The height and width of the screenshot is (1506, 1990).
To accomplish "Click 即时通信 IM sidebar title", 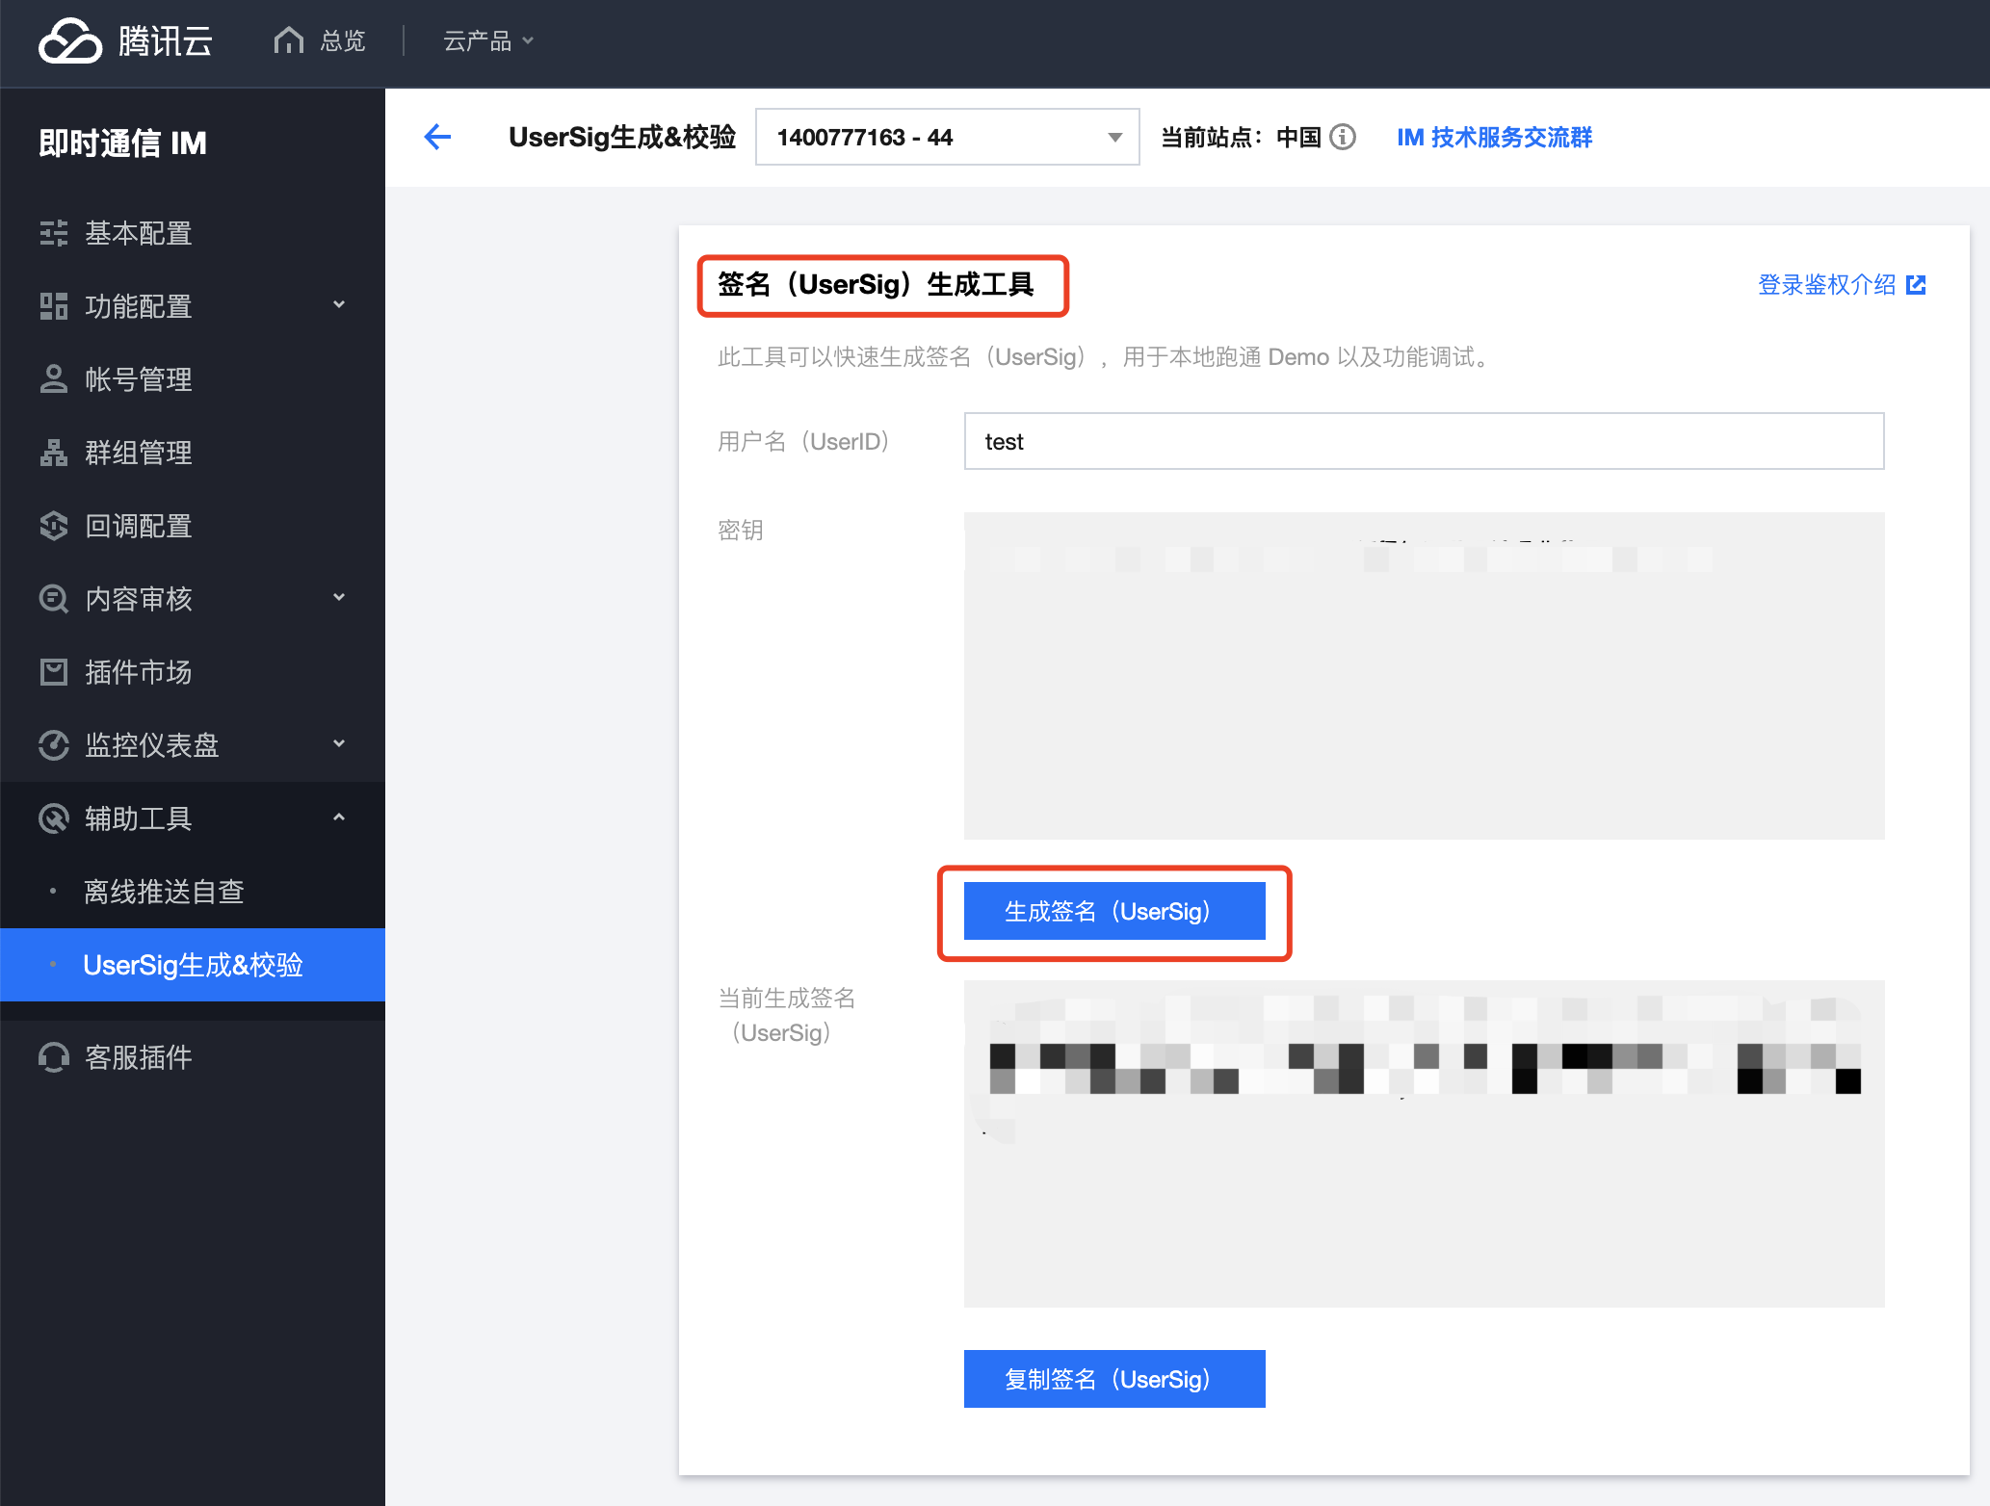I will 122,143.
